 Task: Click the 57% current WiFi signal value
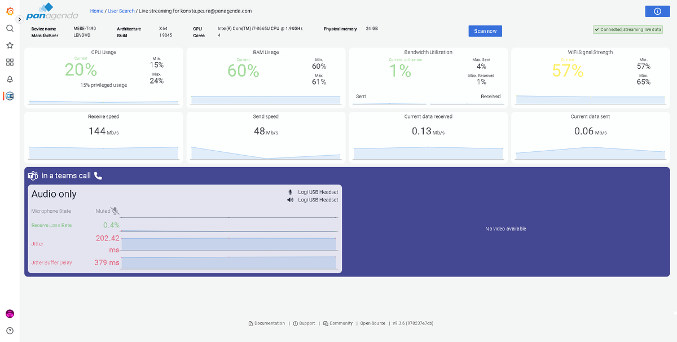click(568, 71)
